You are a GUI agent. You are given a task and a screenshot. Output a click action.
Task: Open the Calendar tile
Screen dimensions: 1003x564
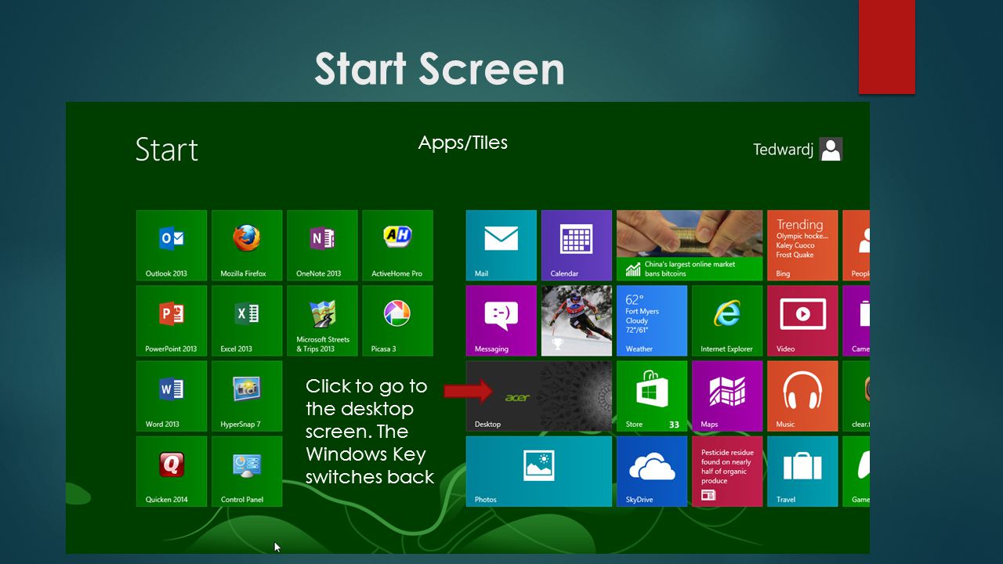pyautogui.click(x=577, y=245)
